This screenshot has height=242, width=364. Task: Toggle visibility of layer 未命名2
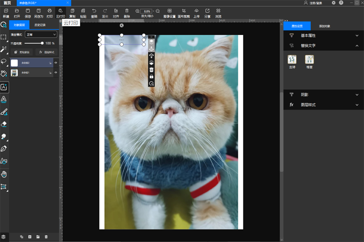(x=56, y=63)
